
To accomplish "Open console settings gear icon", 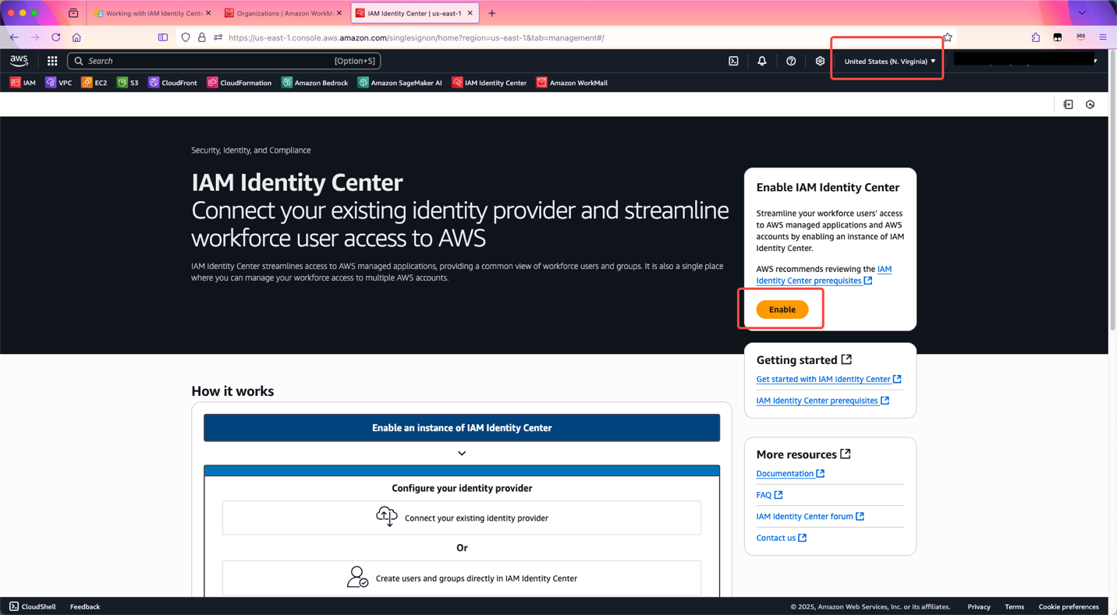I will click(x=820, y=61).
